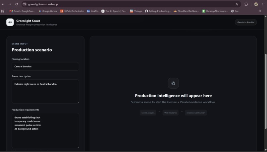The height and width of the screenshot is (152, 267).
Task: Click the browser forward arrow
Action: click(x=10, y=4)
